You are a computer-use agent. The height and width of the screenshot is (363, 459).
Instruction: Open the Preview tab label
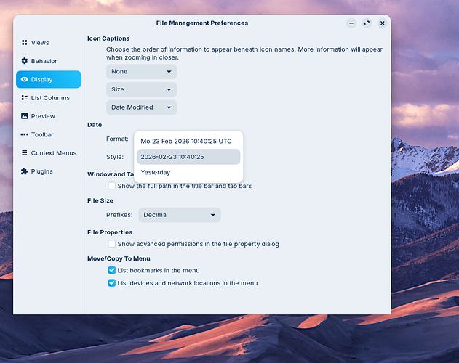(x=43, y=116)
